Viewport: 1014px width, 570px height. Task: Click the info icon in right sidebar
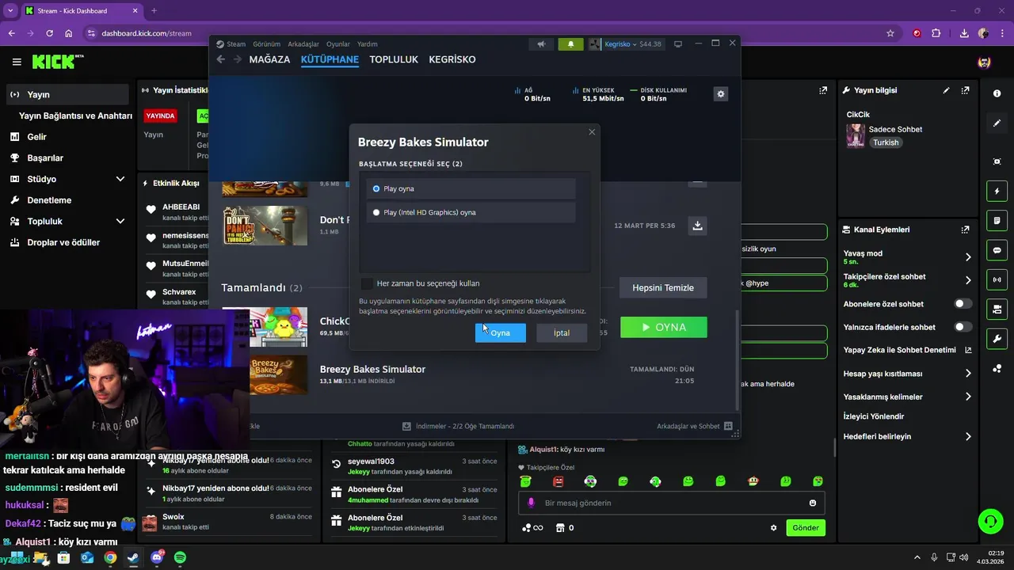point(997,93)
